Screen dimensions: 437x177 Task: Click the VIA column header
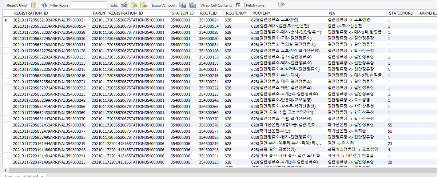356,13
